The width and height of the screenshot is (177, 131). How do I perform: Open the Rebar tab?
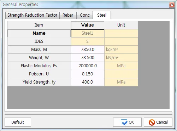(68, 15)
